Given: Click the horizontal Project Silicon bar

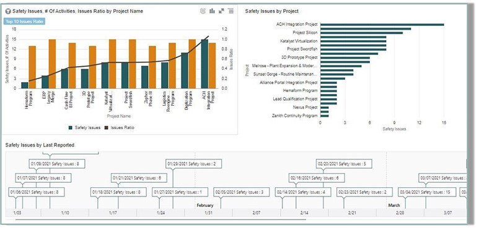Looking at the screenshot, I should click(x=361, y=33).
